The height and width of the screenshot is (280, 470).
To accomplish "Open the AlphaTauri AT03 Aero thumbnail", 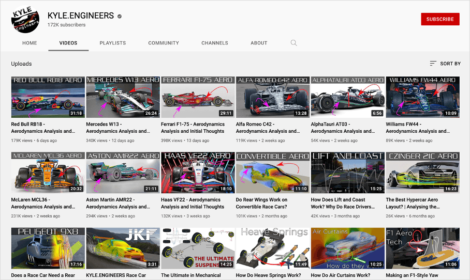I will pyautogui.click(x=348, y=97).
